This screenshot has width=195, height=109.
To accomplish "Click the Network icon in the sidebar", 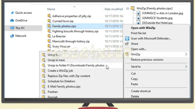I will (12, 36).
